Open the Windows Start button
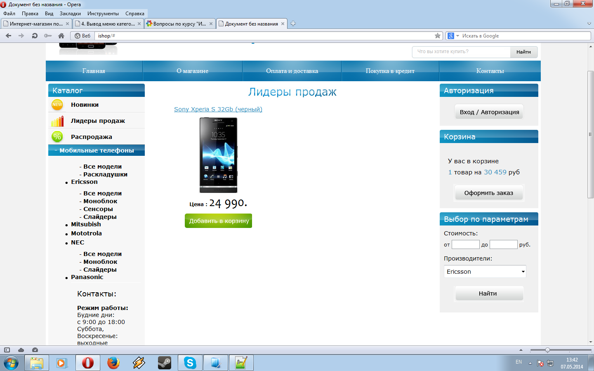The image size is (594, 371). pos(11,363)
